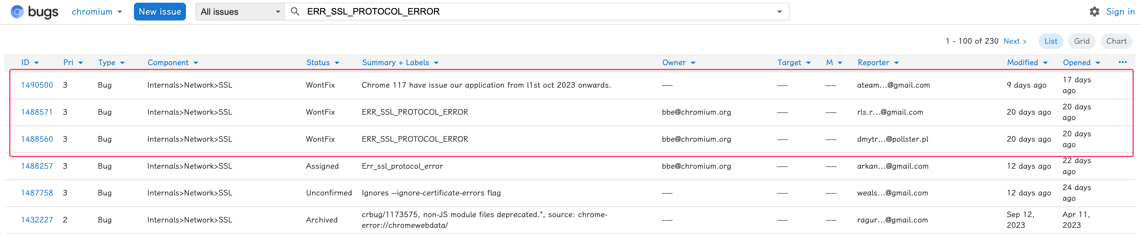Open issue 1490500
This screenshot has width=1140, height=234.
pyautogui.click(x=37, y=85)
